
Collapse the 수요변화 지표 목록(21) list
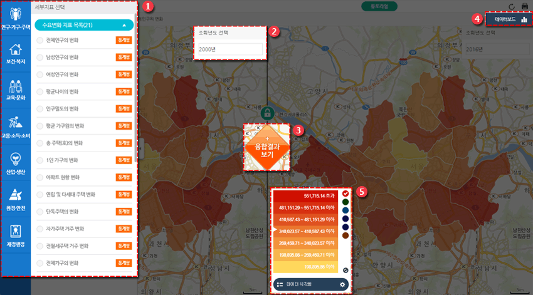click(x=124, y=25)
